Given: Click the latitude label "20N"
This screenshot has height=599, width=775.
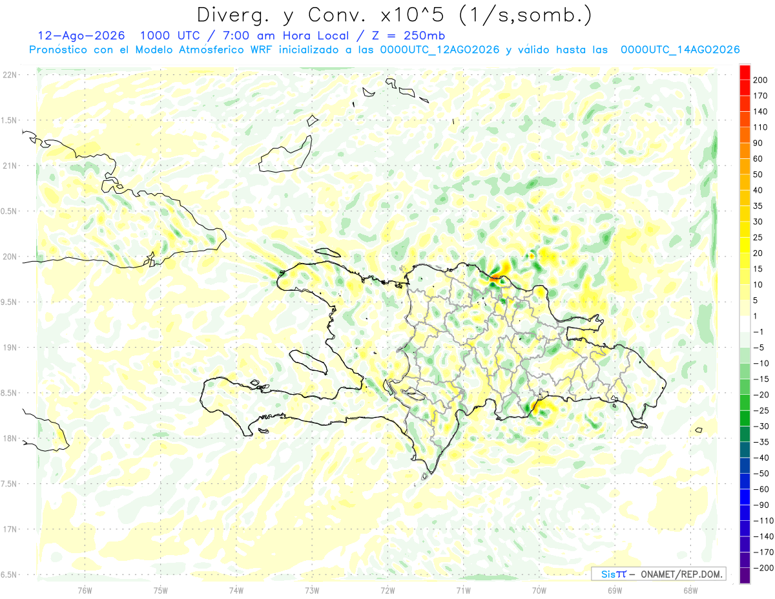Looking at the screenshot, I should tap(9, 257).
